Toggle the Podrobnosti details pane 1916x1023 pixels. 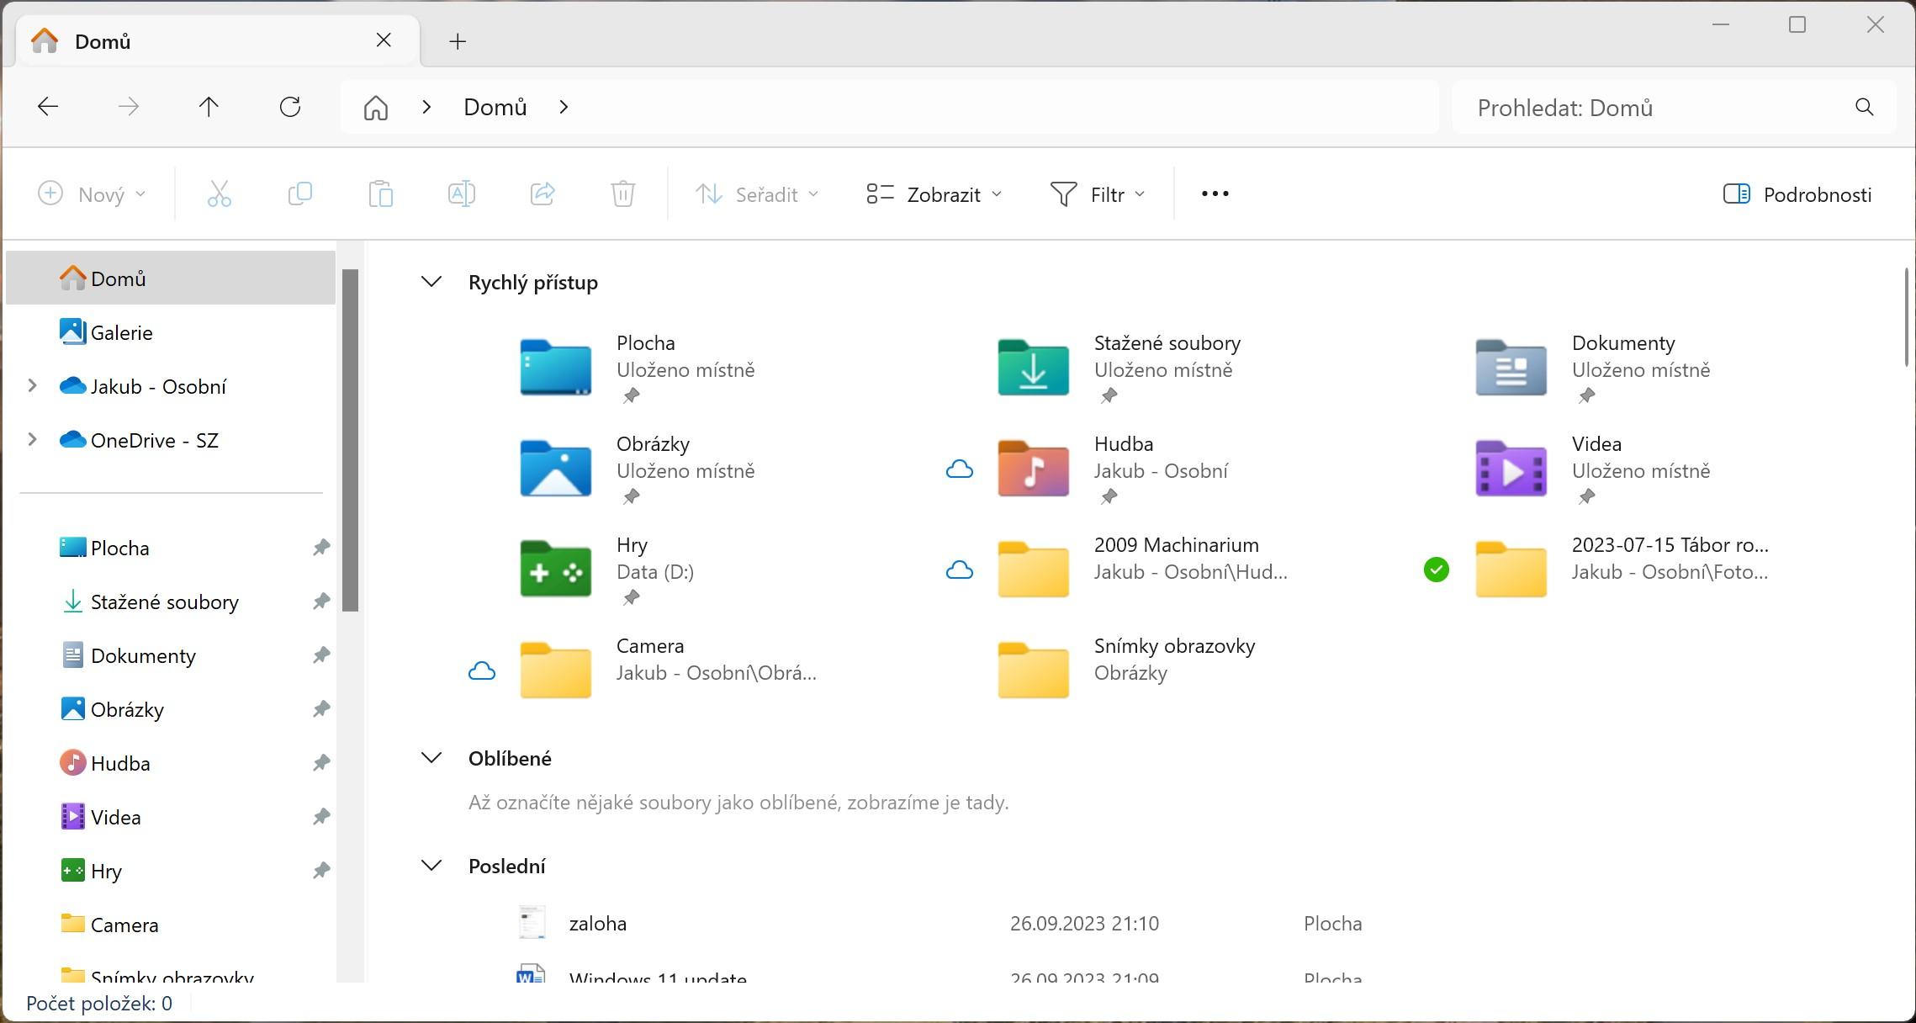pos(1797,194)
